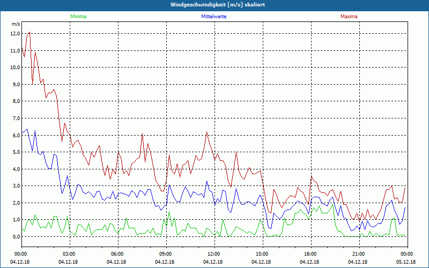Image resolution: width=429 pixels, height=268 pixels.
Task: Click the green Minima legend label
Action: 78,17
